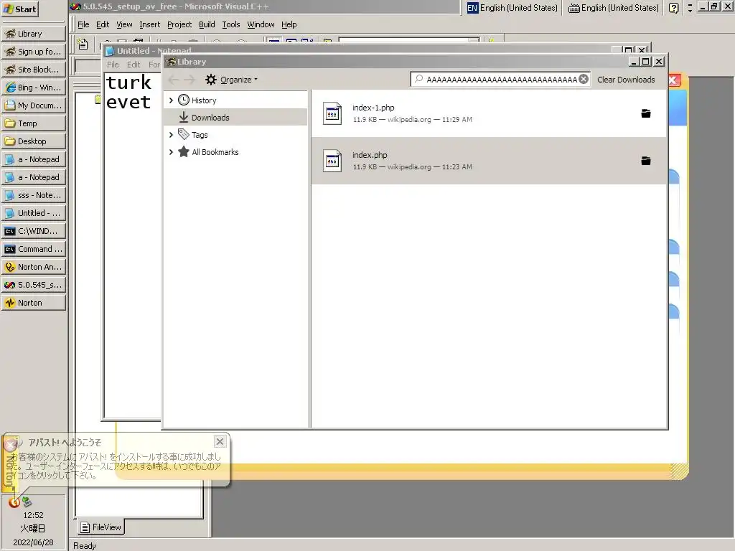Switch to Command prompt taskbar button
Image resolution: width=735 pixels, height=551 pixels.
pos(33,249)
